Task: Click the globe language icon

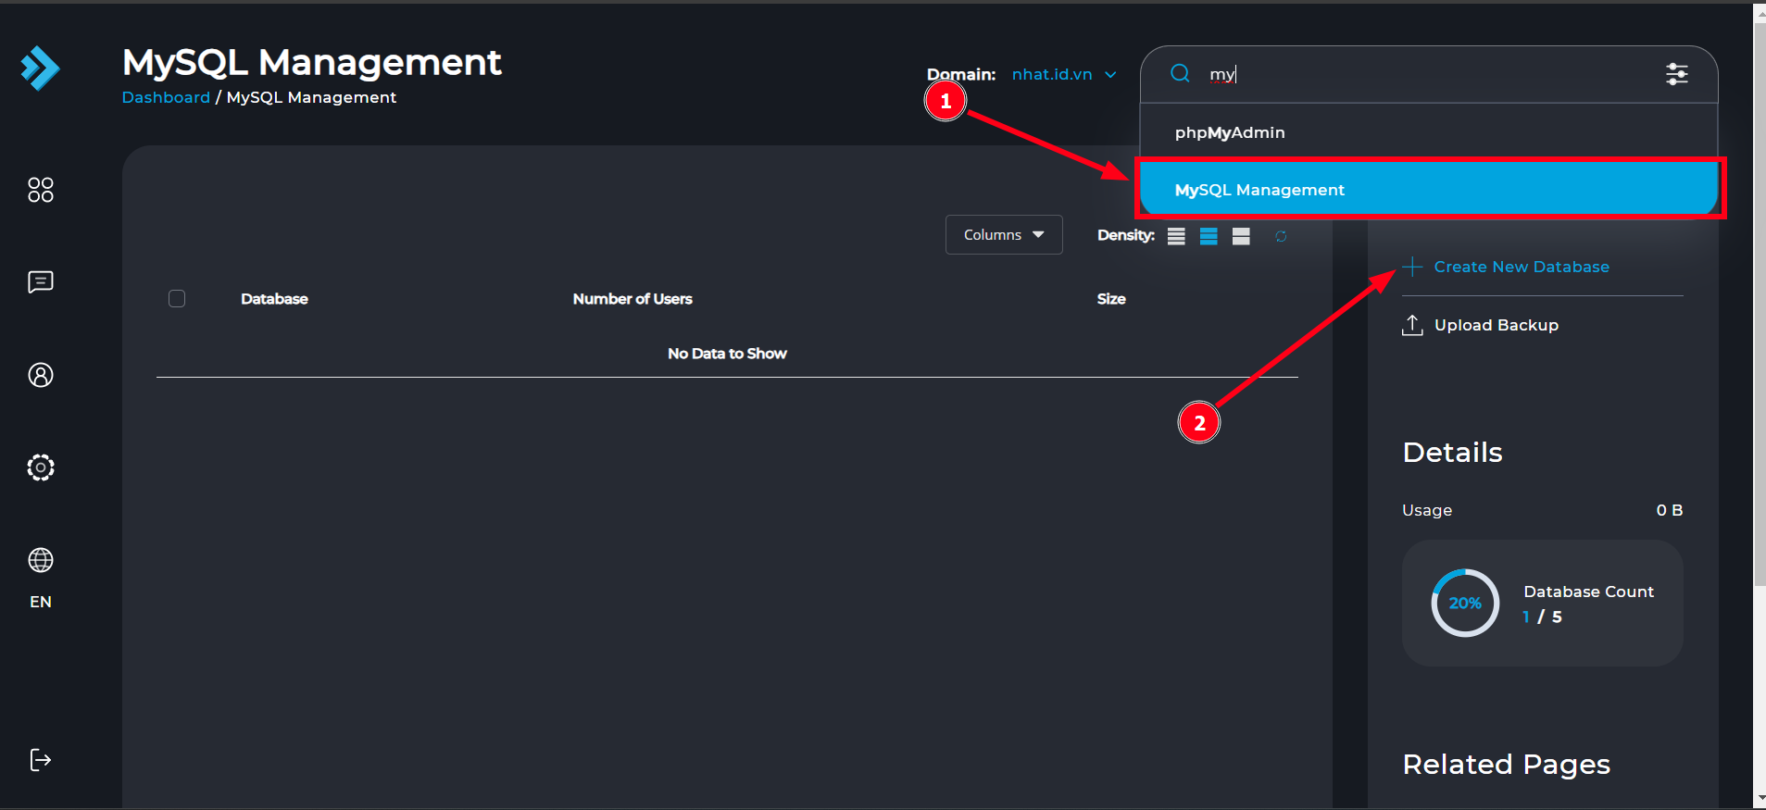Action: point(41,560)
